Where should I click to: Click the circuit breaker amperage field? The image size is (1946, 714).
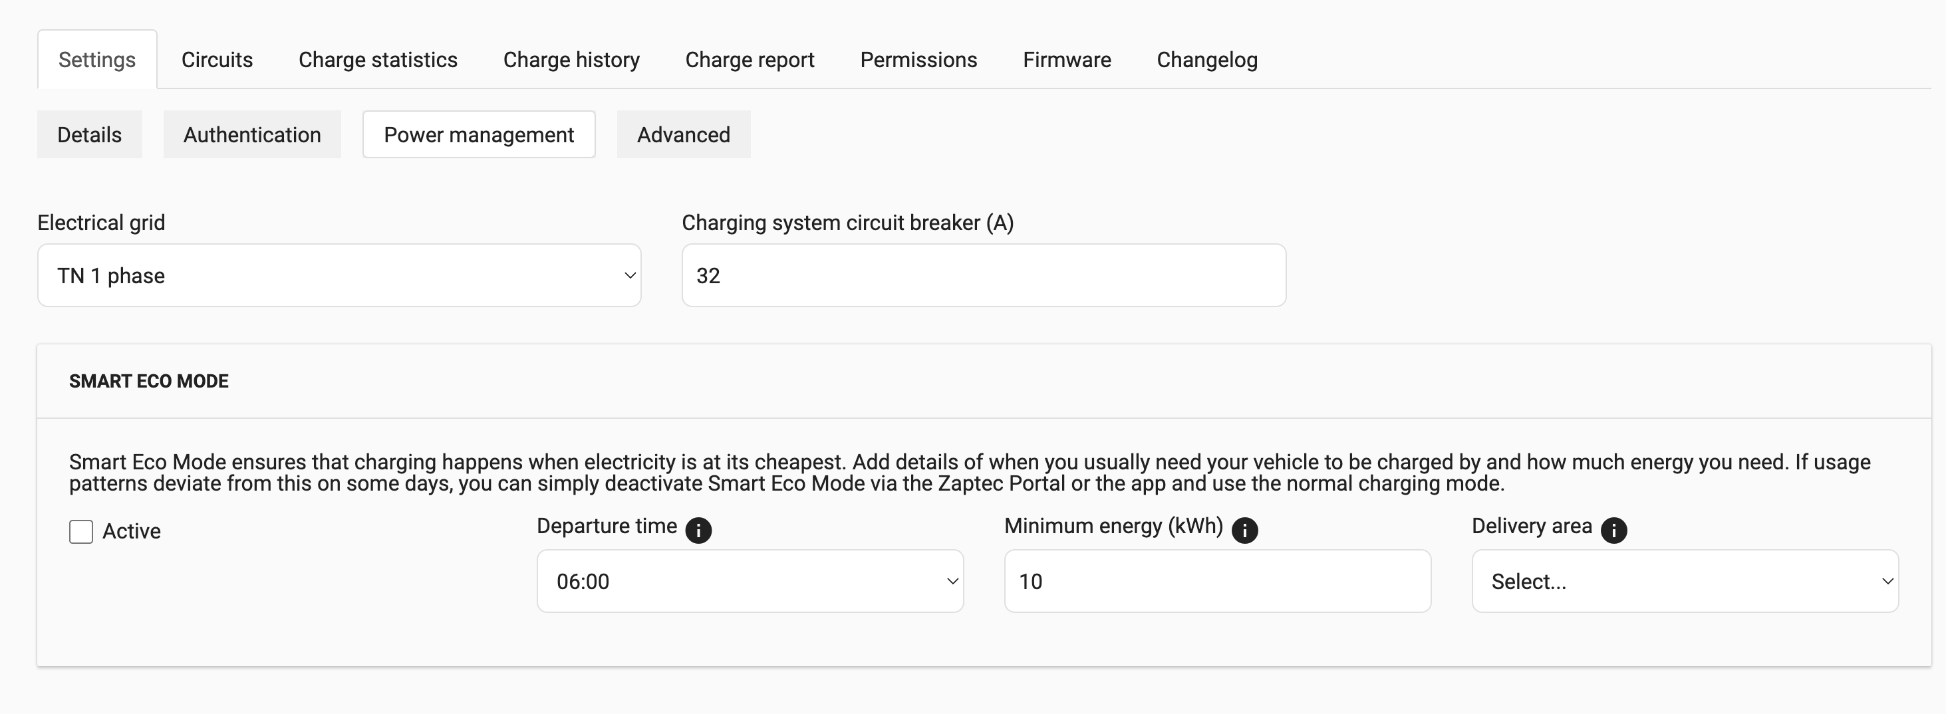984,275
